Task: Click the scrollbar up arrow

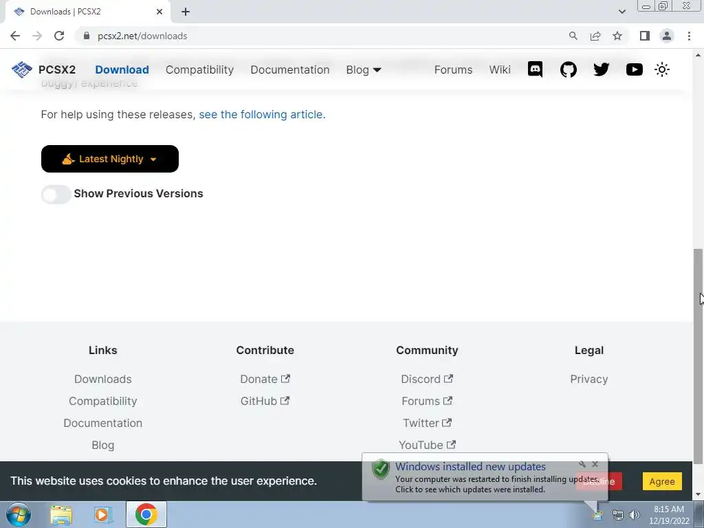Action: point(698,55)
